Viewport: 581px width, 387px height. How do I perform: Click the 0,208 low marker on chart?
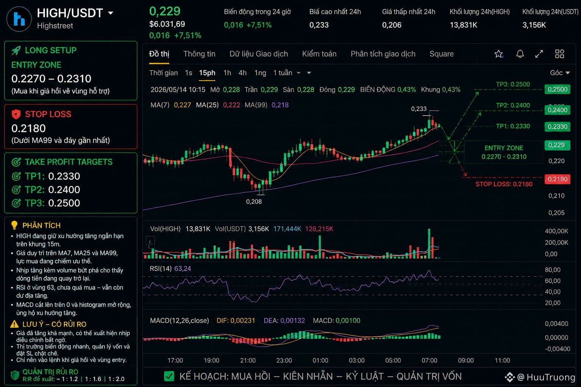point(254,202)
